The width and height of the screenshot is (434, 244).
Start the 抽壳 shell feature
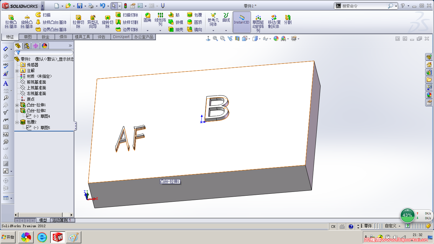pos(176,30)
